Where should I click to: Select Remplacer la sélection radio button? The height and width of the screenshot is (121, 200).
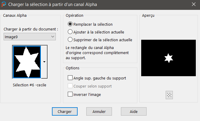coord(70,24)
